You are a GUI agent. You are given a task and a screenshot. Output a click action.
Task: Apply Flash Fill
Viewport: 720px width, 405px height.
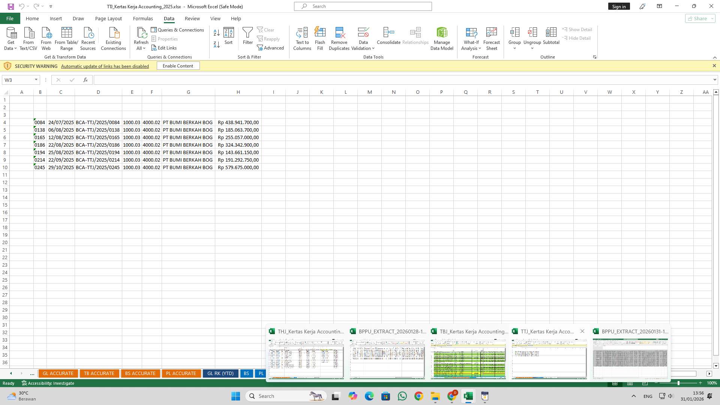pyautogui.click(x=320, y=37)
